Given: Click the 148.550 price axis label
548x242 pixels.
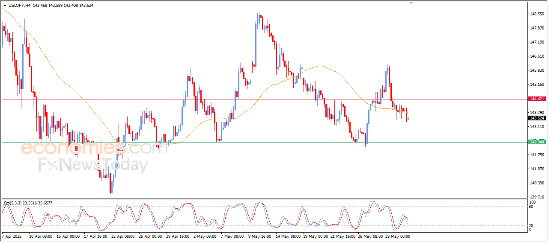Looking at the screenshot, I should 536,14.
